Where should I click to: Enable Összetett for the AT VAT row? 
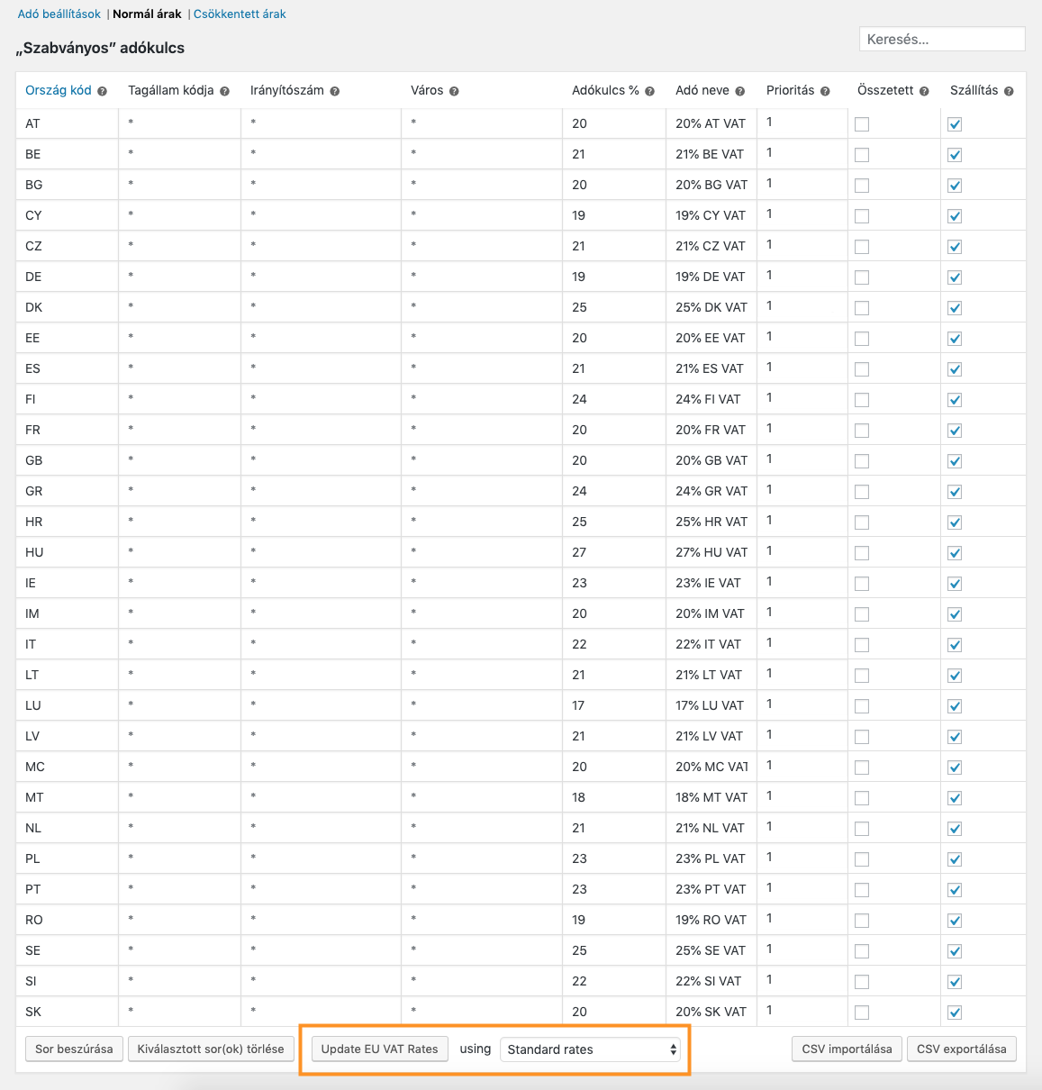(862, 123)
